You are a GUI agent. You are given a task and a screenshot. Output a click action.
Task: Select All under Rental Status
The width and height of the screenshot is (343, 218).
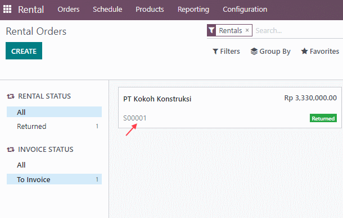click(x=54, y=112)
